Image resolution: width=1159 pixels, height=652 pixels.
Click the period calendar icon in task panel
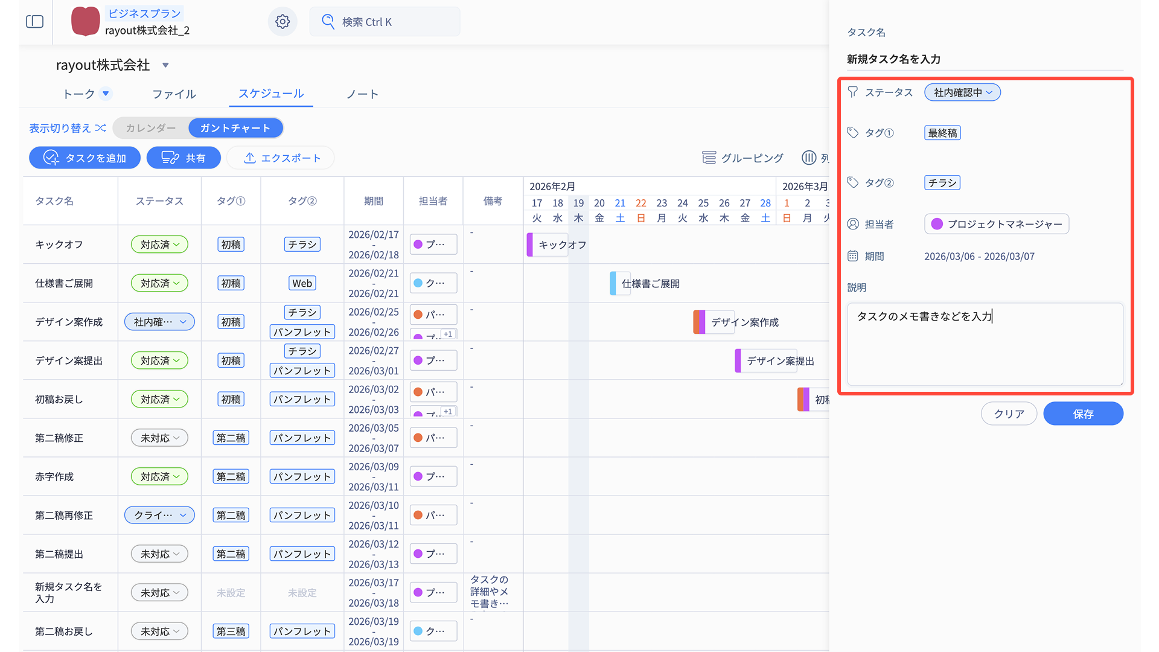coord(852,256)
